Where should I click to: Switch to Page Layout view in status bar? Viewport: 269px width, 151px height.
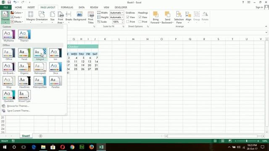[222, 141]
